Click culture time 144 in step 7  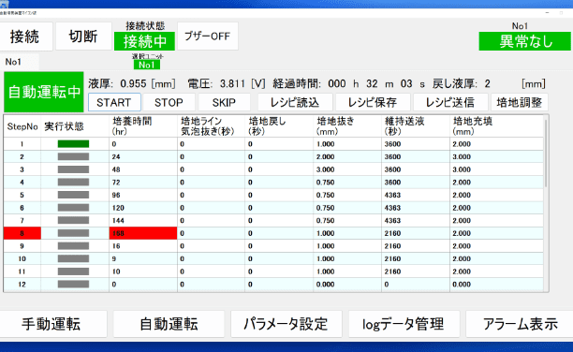coord(143,220)
